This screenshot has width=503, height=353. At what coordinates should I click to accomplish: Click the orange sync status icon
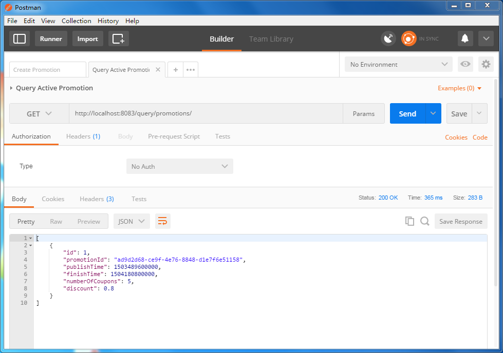tap(409, 39)
